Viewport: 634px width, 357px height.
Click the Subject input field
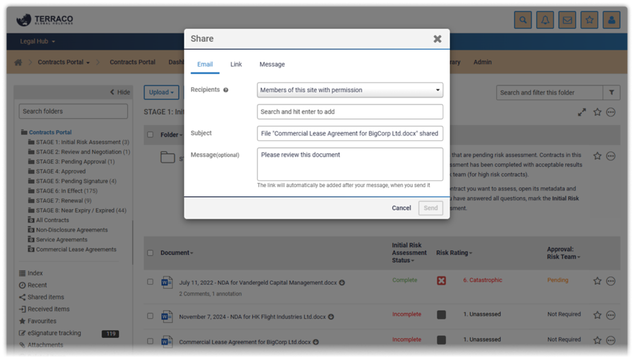(x=350, y=133)
